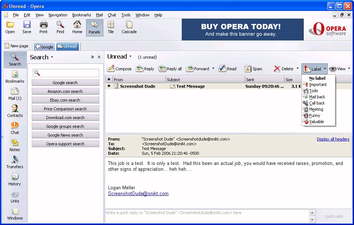This screenshot has height=225, width=354.
Task: Click the Print toolbar icon
Action: tap(43, 25)
